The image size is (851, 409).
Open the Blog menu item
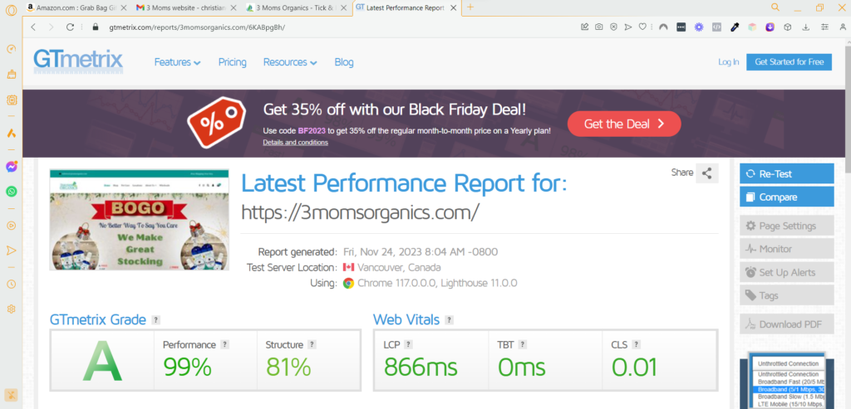coord(344,62)
